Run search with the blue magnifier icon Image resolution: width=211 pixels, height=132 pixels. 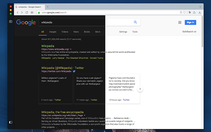136,22
